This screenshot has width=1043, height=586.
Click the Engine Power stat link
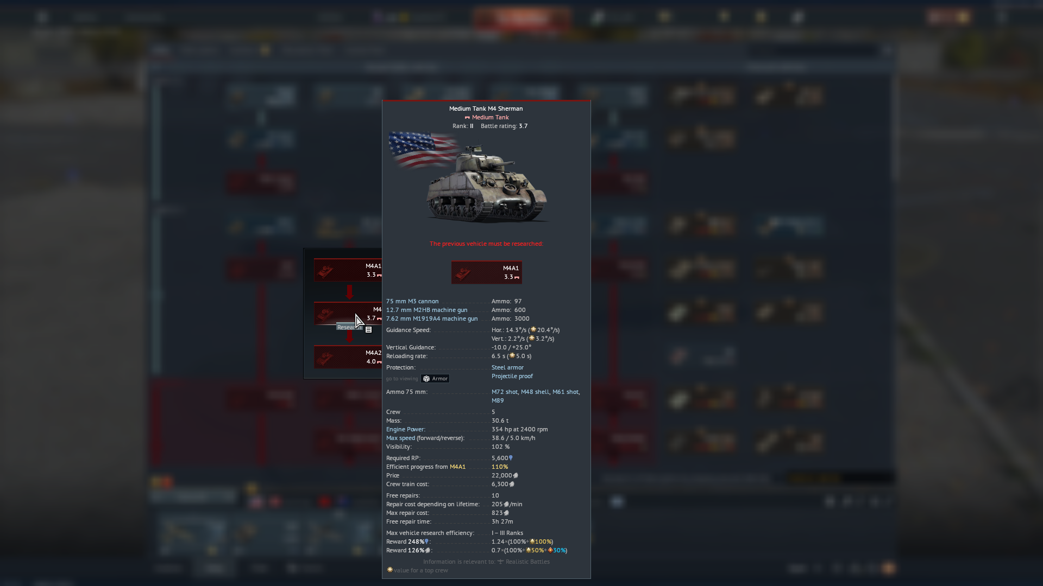point(405,429)
